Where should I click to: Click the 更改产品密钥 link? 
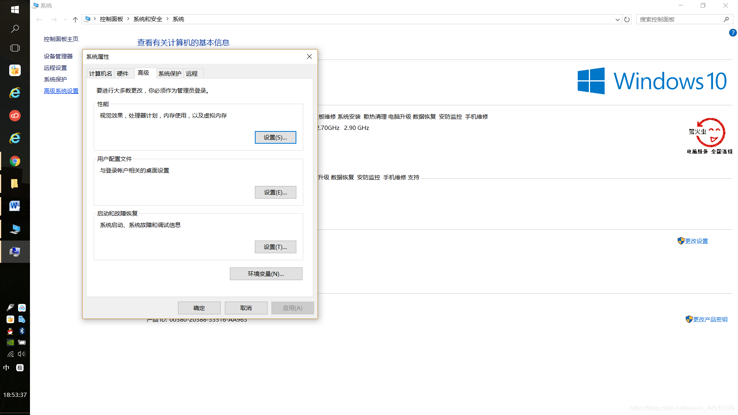pos(710,319)
